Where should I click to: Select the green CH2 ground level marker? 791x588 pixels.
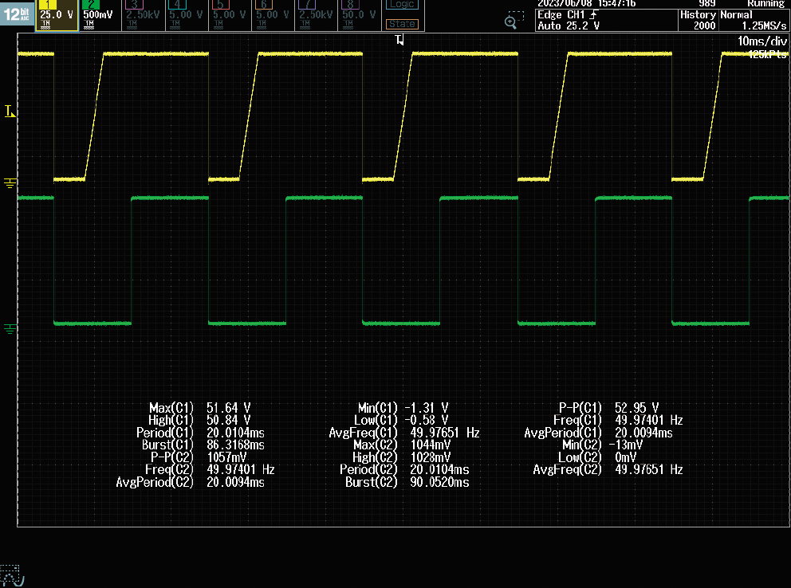(x=10, y=329)
